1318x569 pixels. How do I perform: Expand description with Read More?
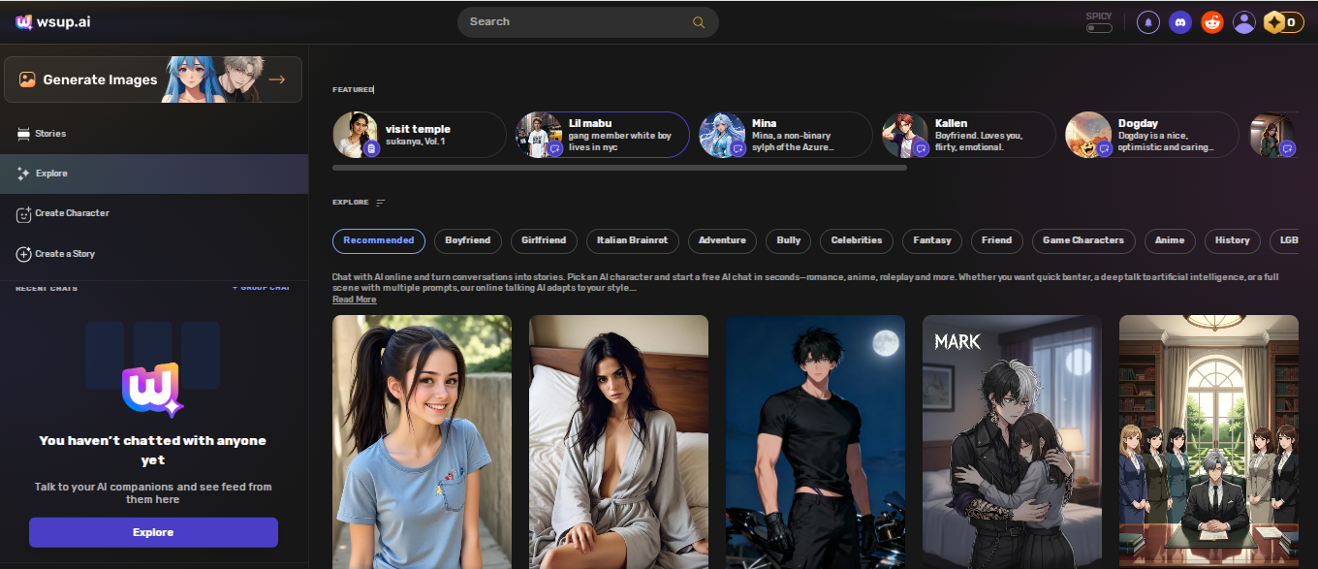click(x=355, y=300)
